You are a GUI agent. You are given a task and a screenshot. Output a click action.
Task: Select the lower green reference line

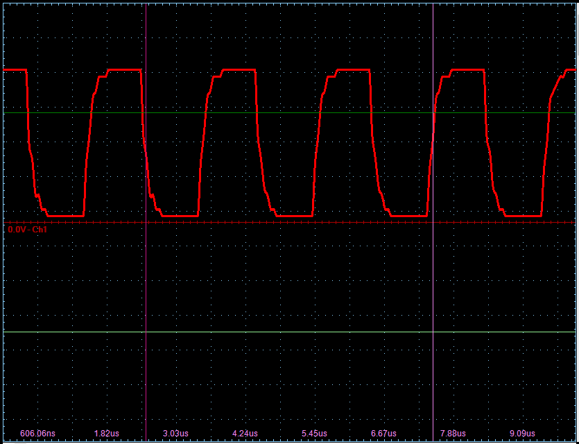(277, 332)
